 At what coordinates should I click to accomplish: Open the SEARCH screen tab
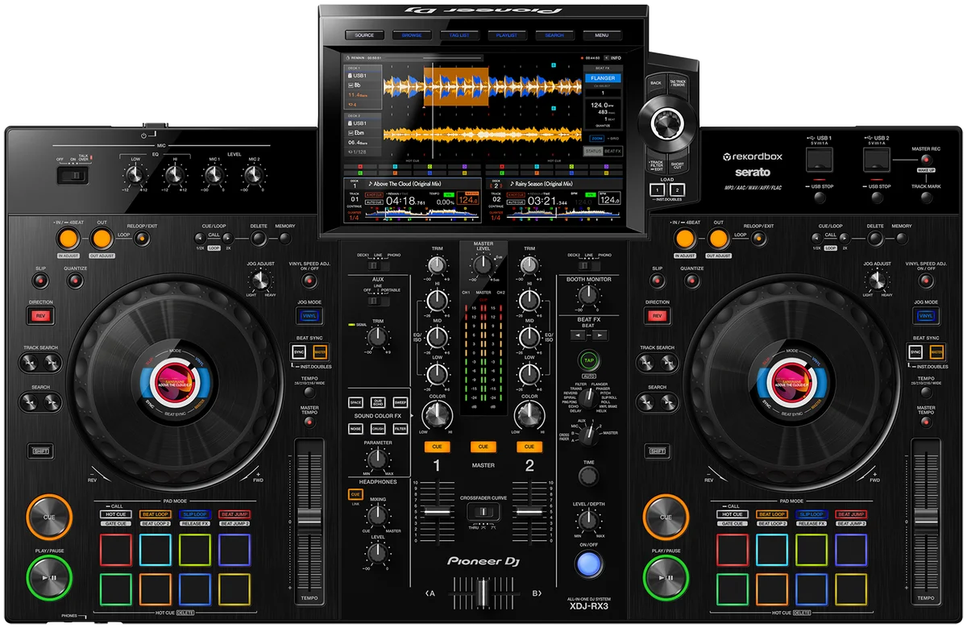pos(554,35)
